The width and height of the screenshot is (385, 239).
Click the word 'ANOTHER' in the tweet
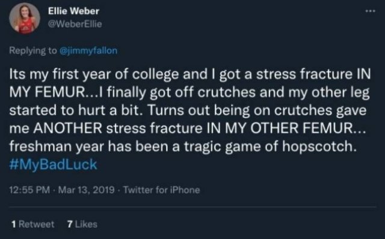(x=68, y=128)
